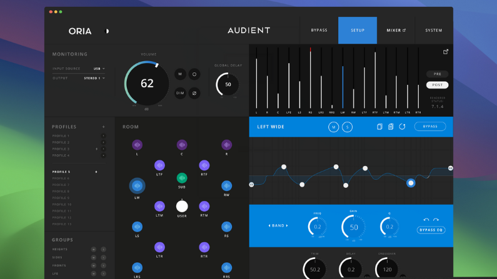Select the RRS rear surround speaker
This screenshot has width=497, height=279.
[x=227, y=268]
